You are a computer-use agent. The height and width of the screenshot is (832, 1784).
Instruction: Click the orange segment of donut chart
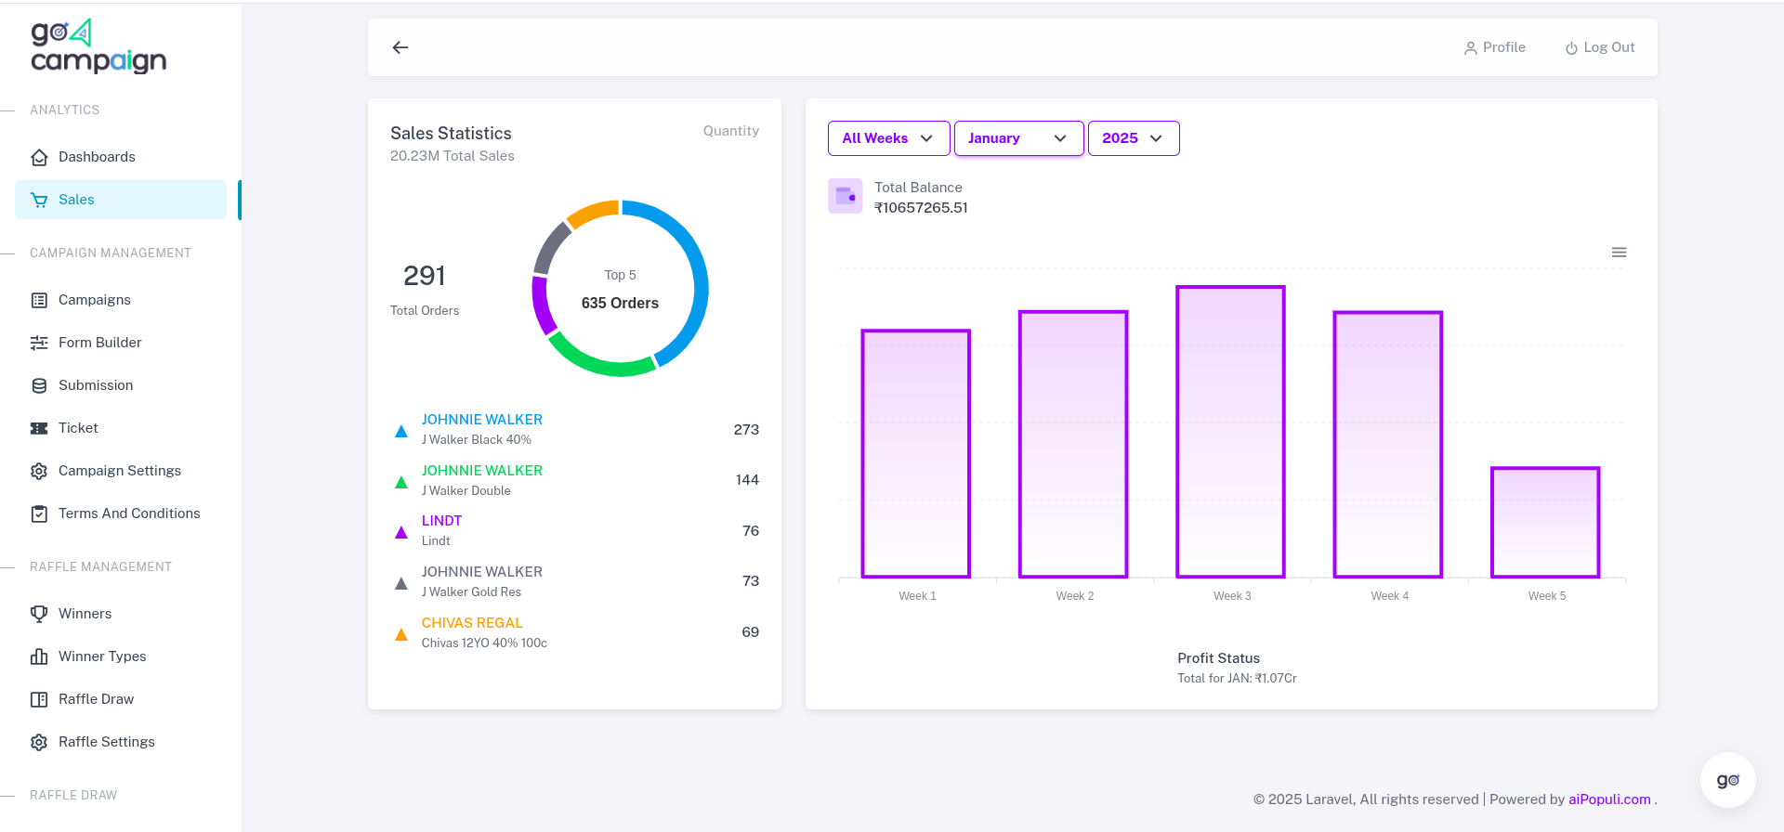(593, 212)
